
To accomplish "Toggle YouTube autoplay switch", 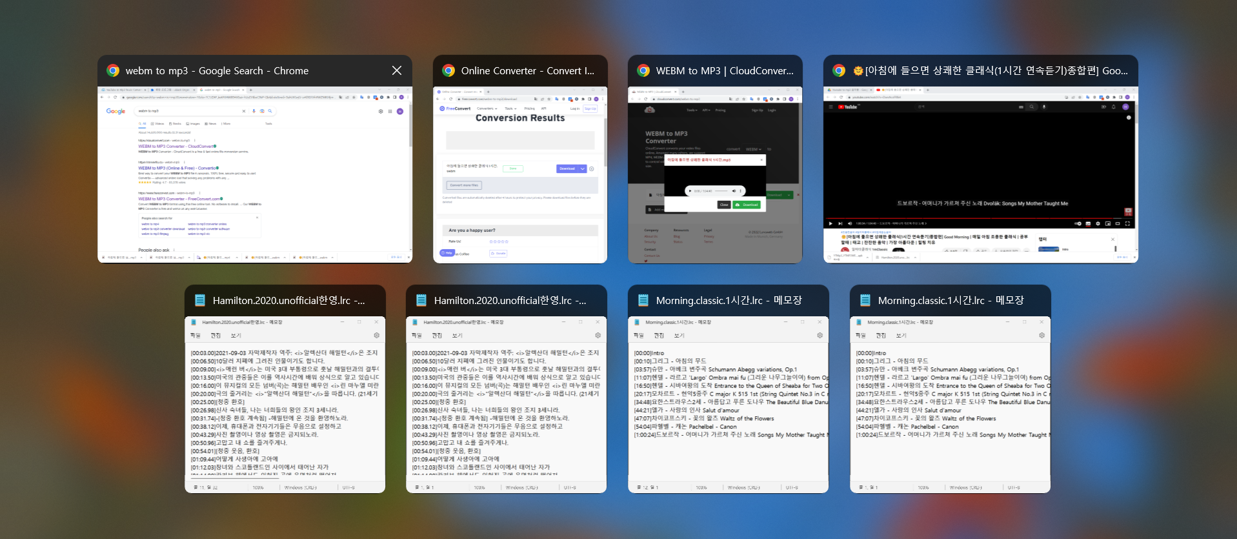I will 1078,223.
